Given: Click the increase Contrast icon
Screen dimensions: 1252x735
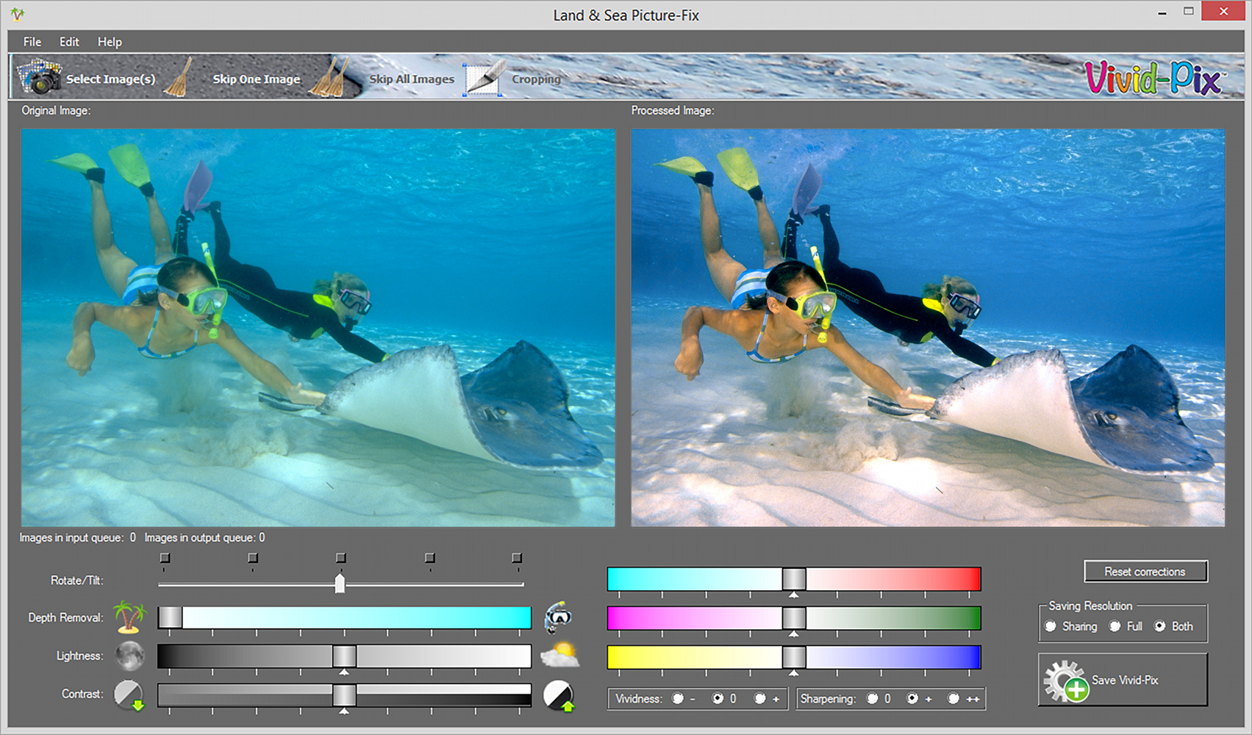Looking at the screenshot, I should pos(559,695).
